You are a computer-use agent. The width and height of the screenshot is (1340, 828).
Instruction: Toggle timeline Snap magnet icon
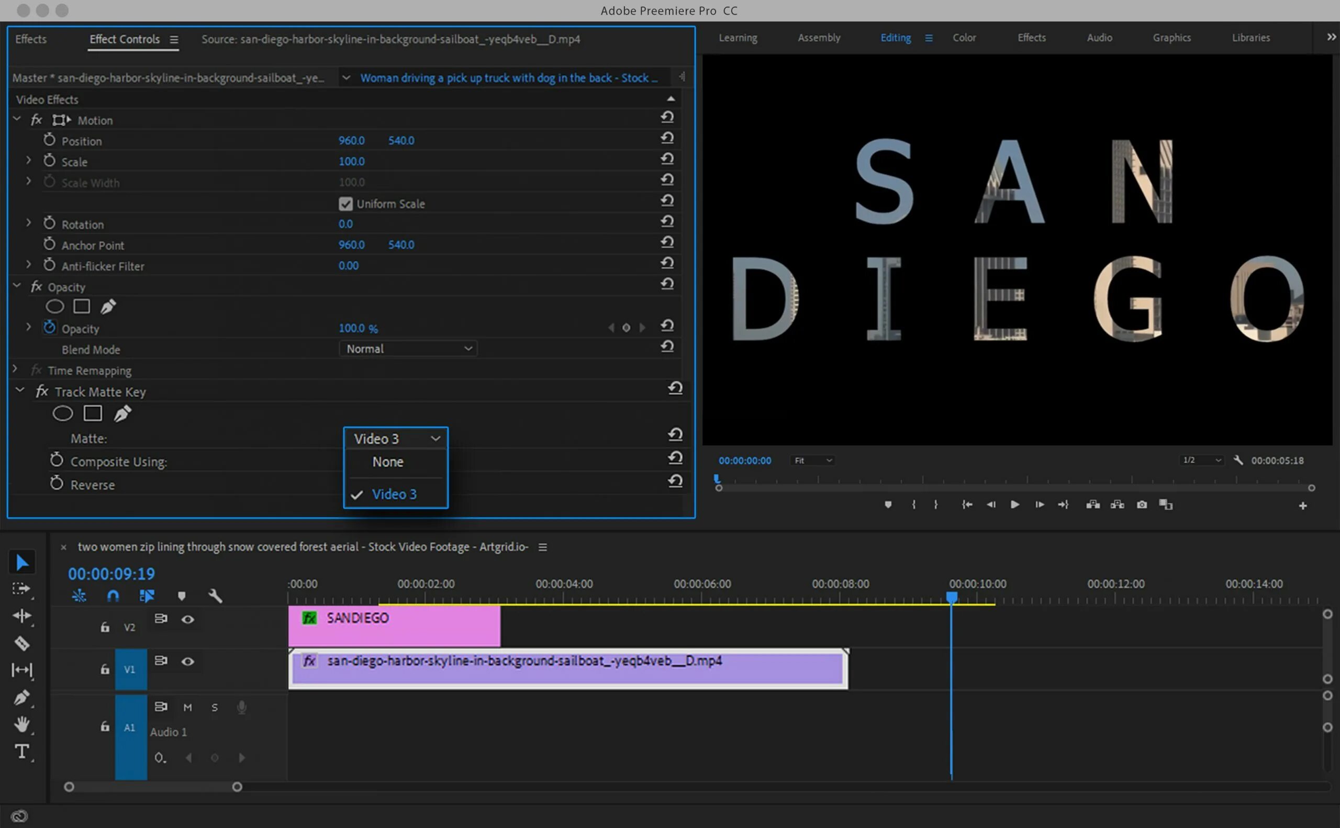coord(113,596)
